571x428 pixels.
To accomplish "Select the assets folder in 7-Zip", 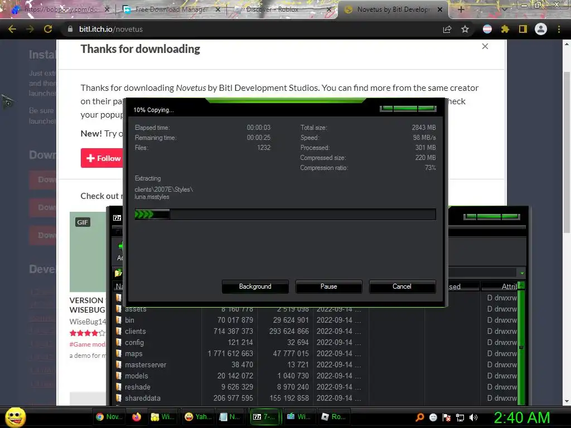I will tap(316, 309).
